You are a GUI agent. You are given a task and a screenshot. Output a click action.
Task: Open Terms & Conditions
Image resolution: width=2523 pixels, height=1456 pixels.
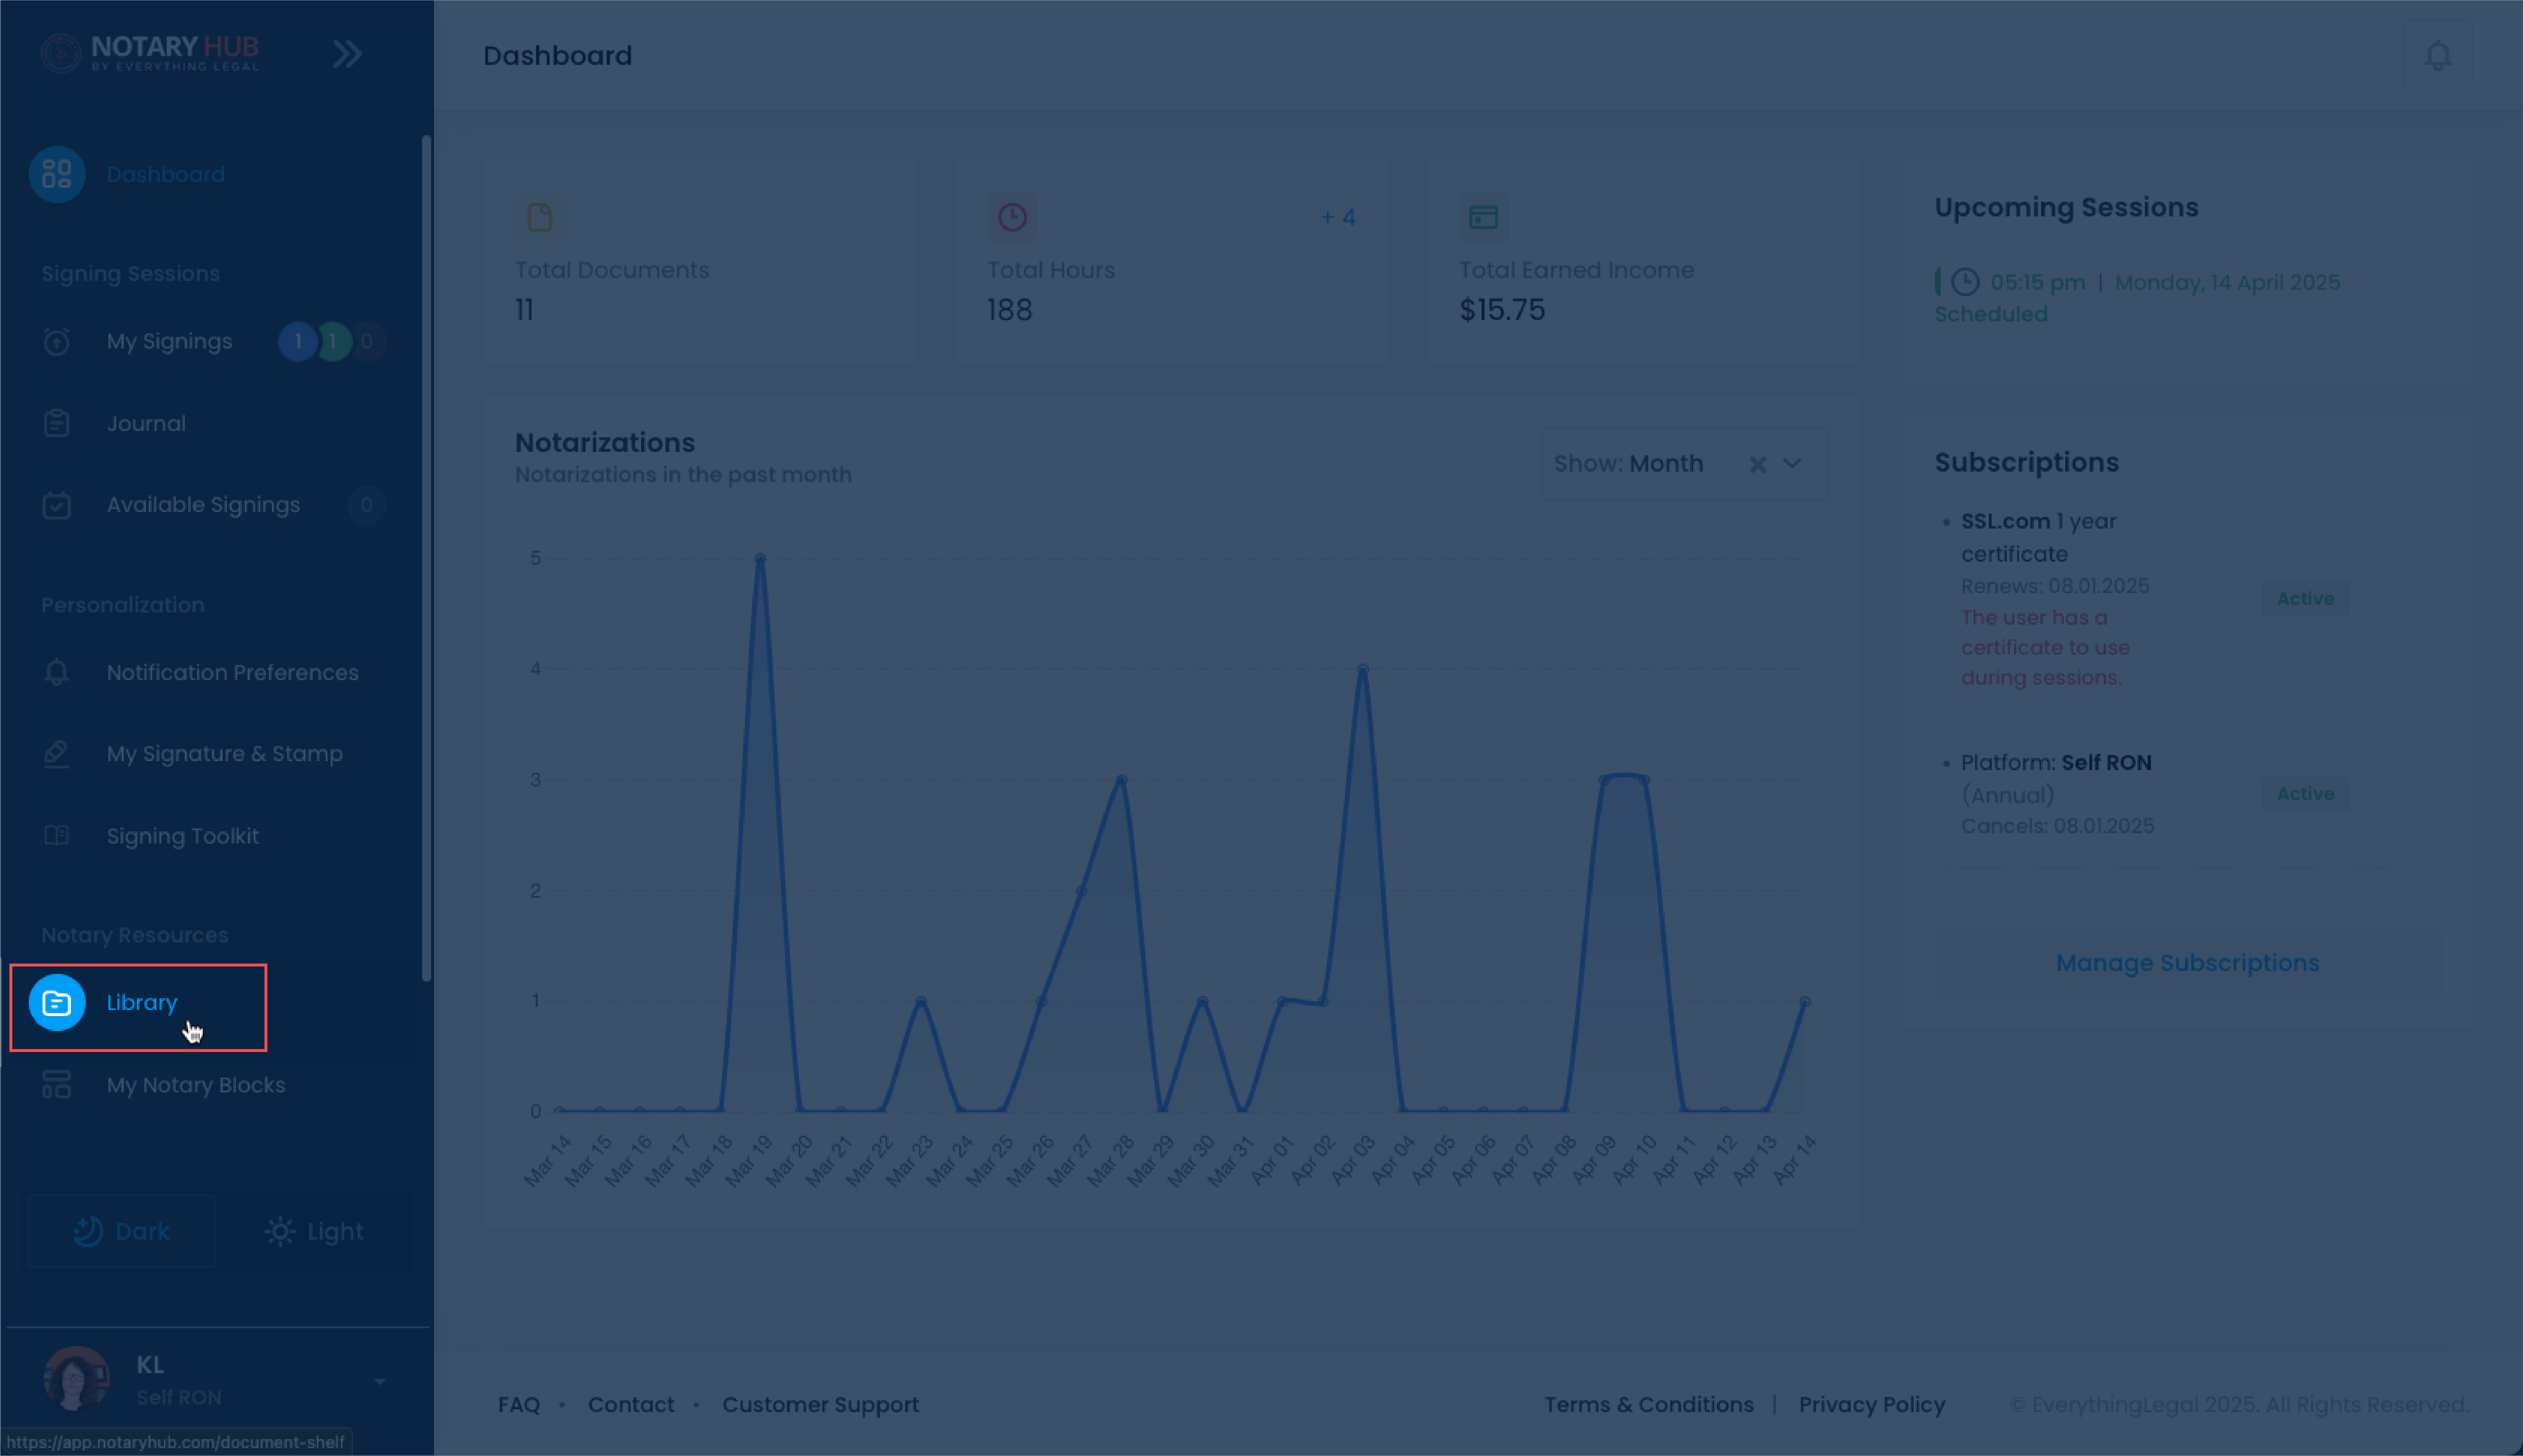(x=1649, y=1404)
